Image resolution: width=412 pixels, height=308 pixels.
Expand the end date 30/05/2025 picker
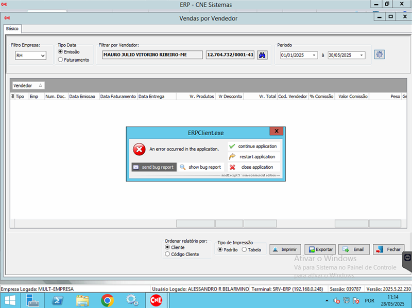(362, 56)
